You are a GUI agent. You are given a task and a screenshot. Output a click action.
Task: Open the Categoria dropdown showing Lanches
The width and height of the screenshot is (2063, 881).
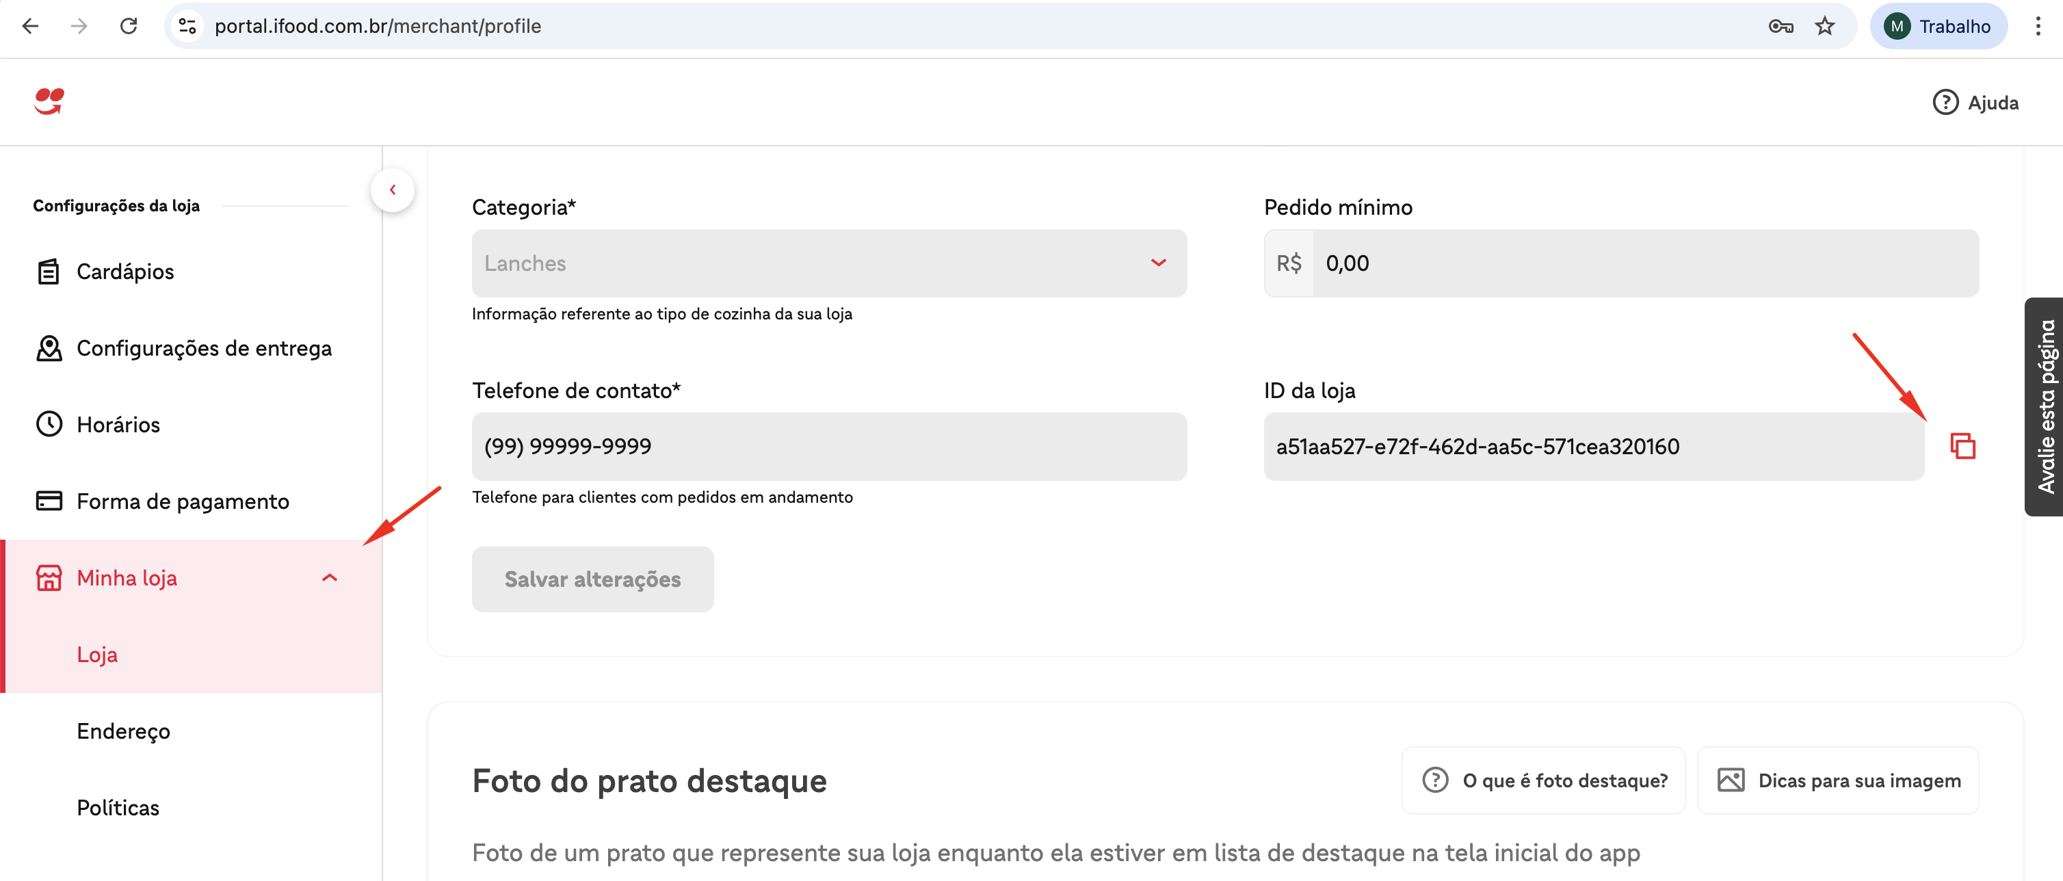tap(1158, 263)
